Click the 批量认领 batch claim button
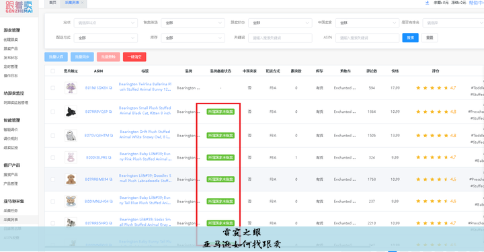 pyautogui.click(x=56, y=56)
